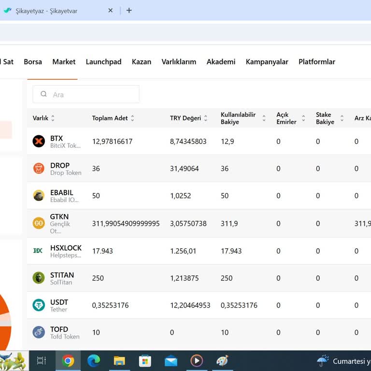Select the Şikayetyaz - Şikayetvar browser tab
Screen dimensions: 371x371
click(x=46, y=11)
